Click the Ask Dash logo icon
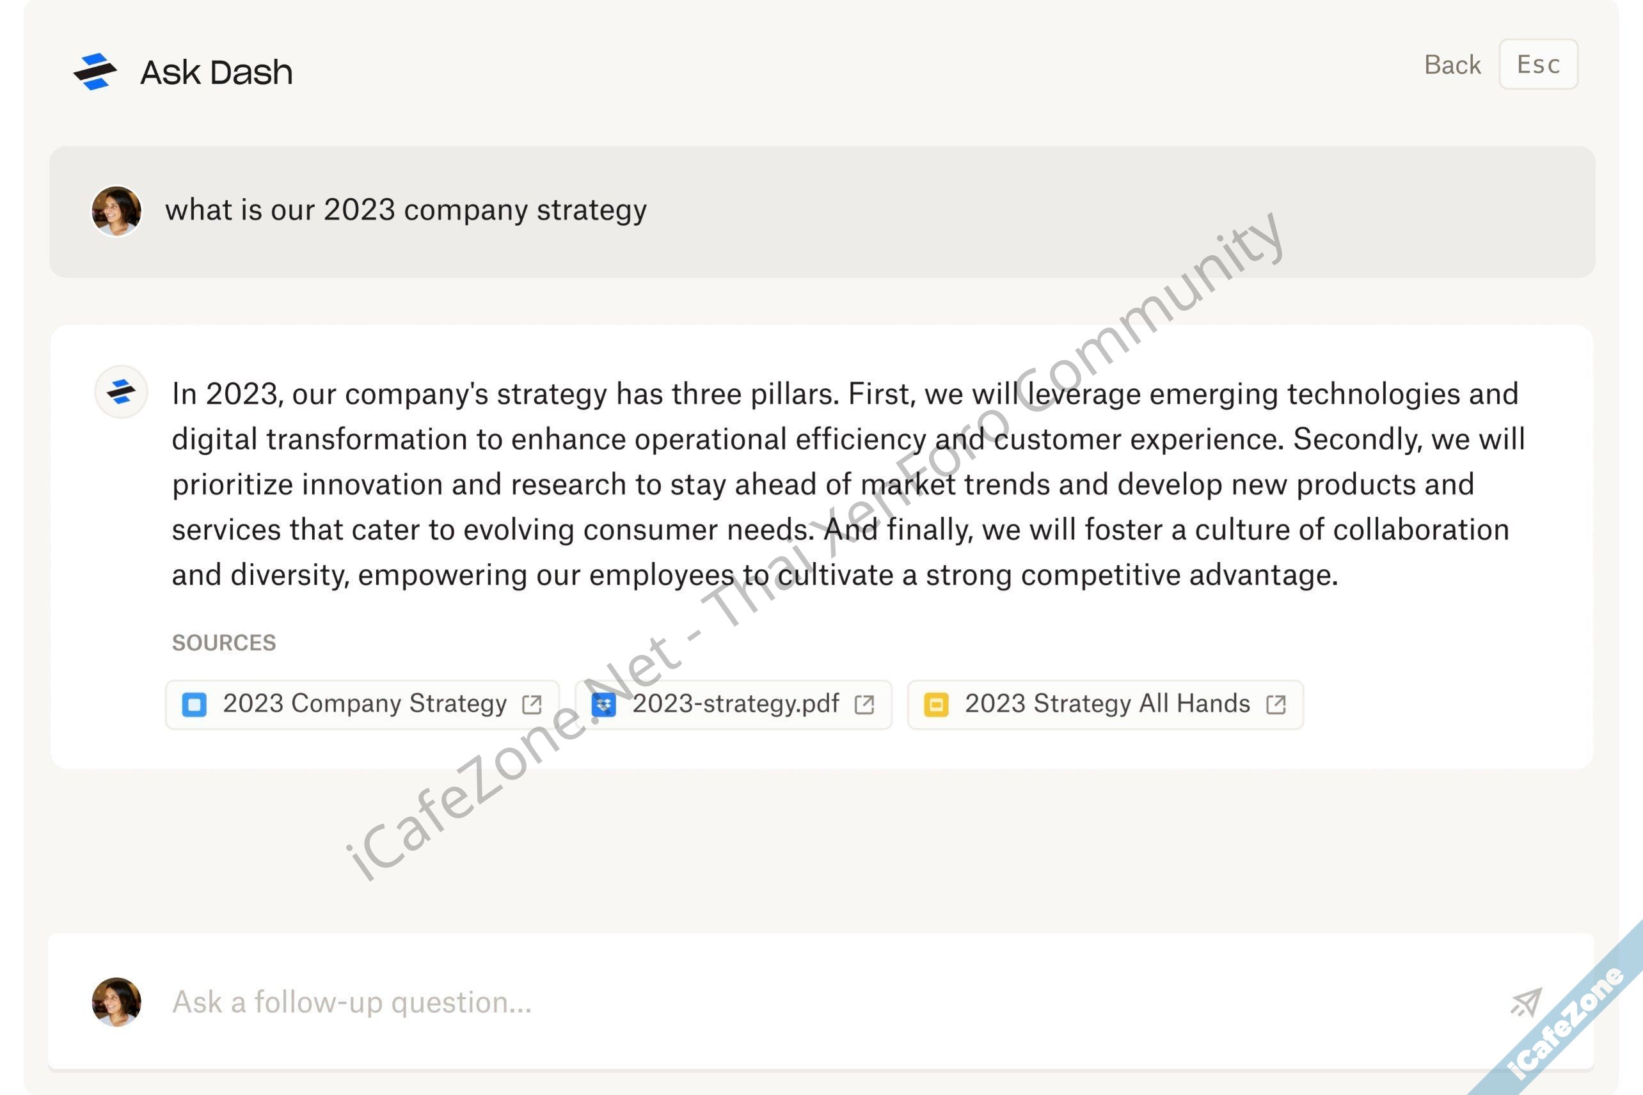The width and height of the screenshot is (1643, 1095). click(95, 72)
